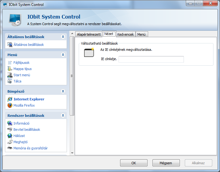Click the Alkalmaz button

pos(199,163)
